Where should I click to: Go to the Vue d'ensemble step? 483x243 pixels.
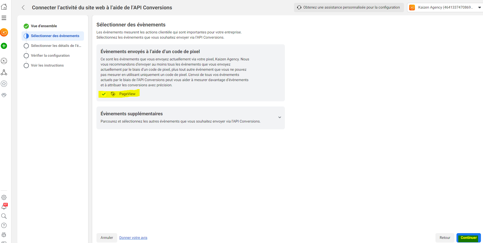pyautogui.click(x=44, y=26)
